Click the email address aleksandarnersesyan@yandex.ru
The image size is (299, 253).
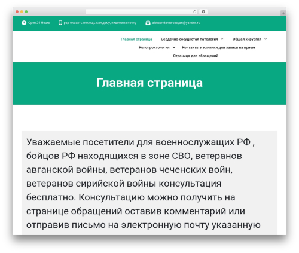[x=176, y=23]
